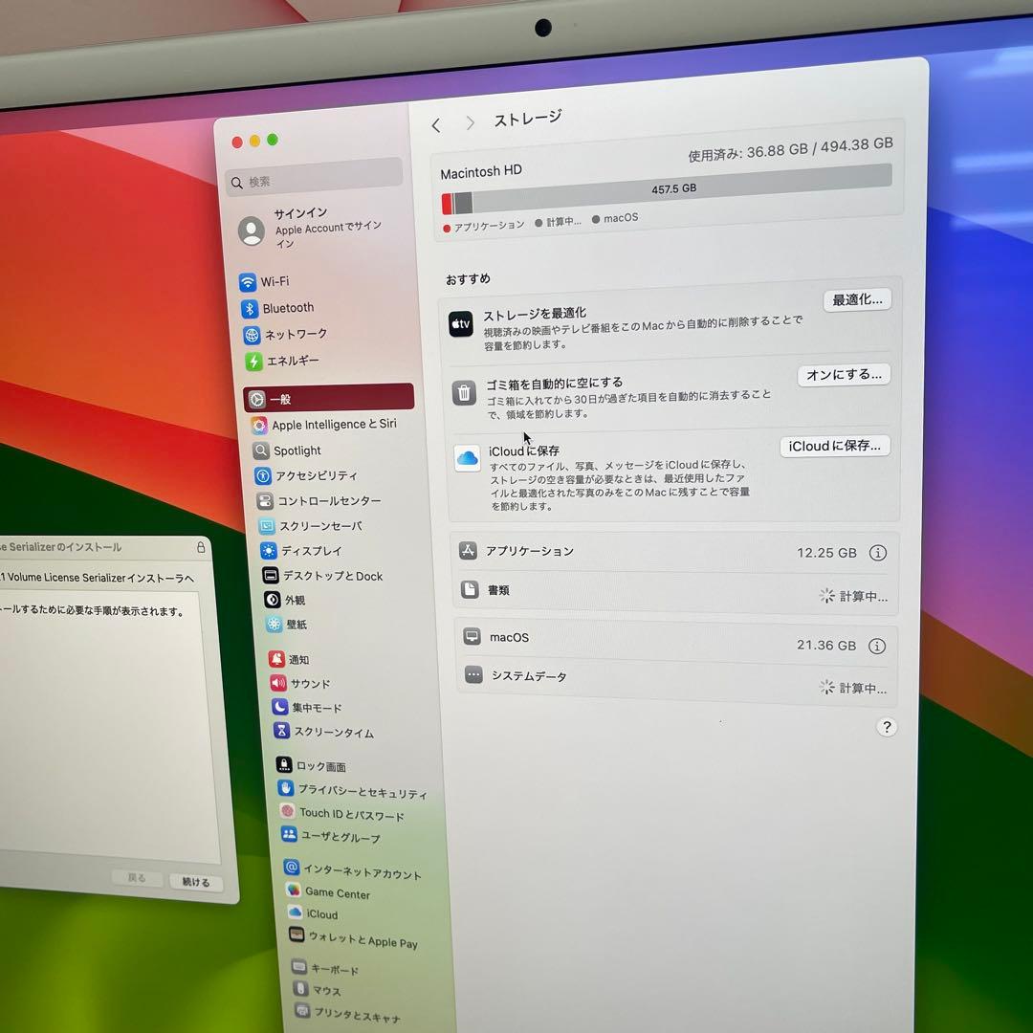Click lock icon in Serializer installer window

point(201,547)
